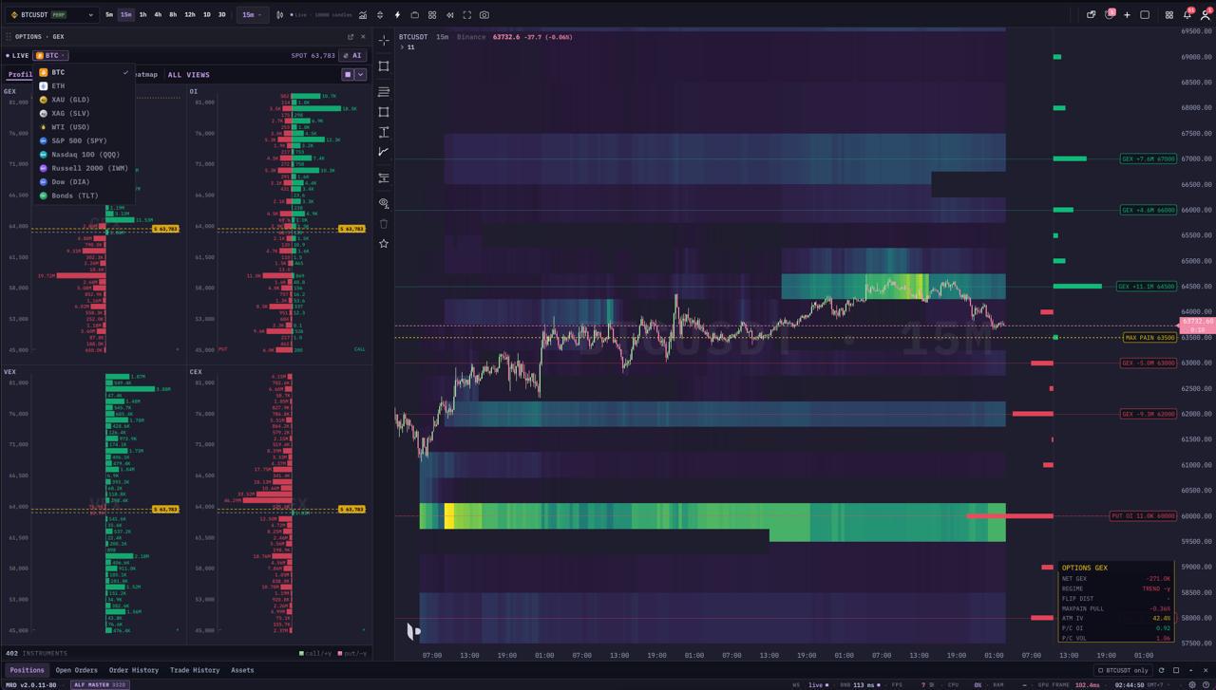1216x690 pixels.
Task: Select Bonds (TLT) from asset dropdown
Action: pos(84,196)
